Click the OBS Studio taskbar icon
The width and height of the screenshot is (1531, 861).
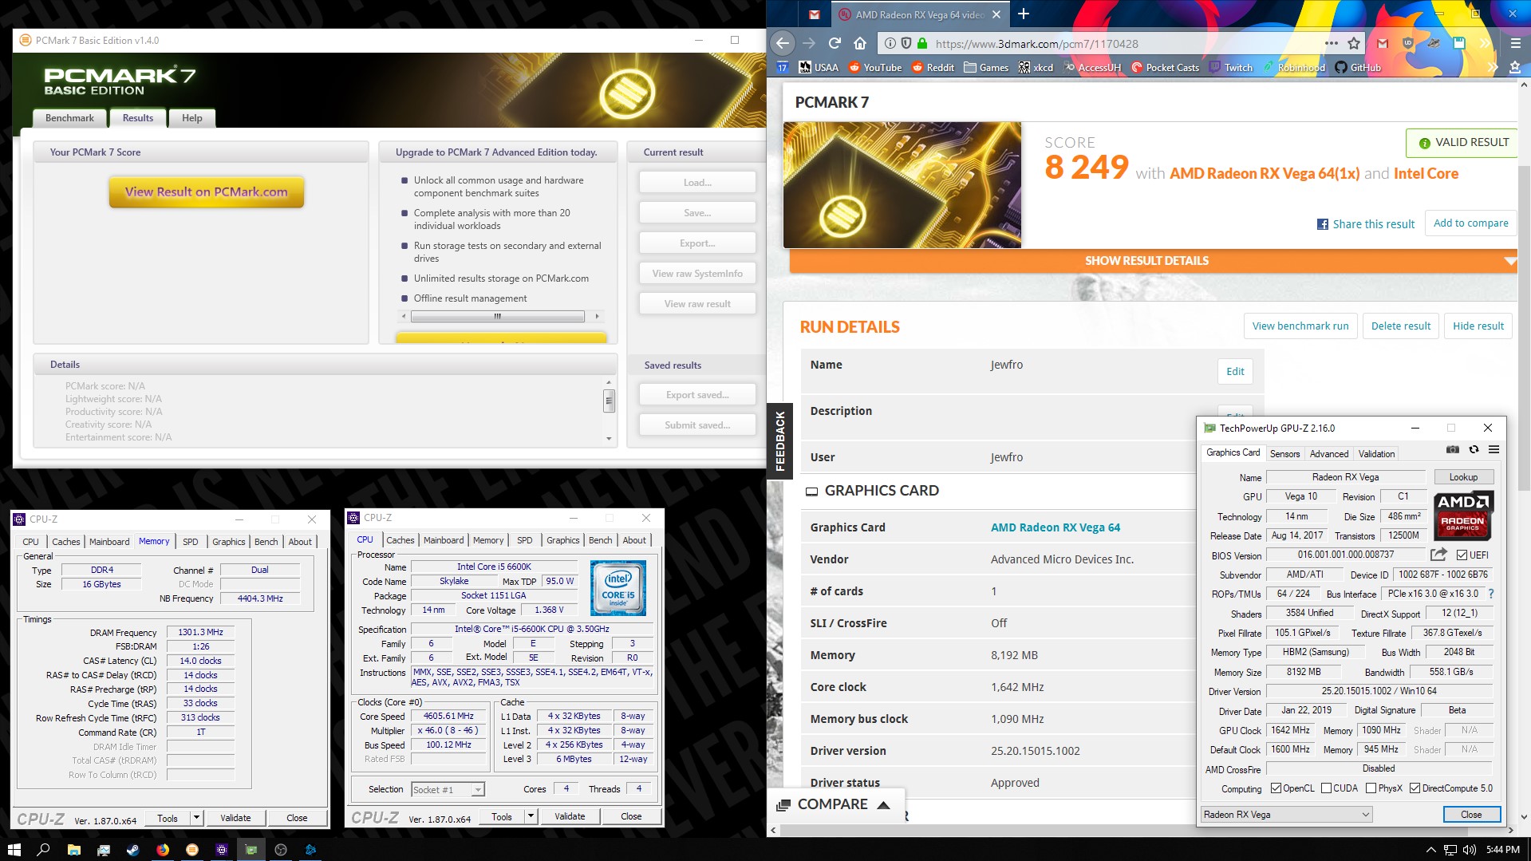tap(281, 850)
